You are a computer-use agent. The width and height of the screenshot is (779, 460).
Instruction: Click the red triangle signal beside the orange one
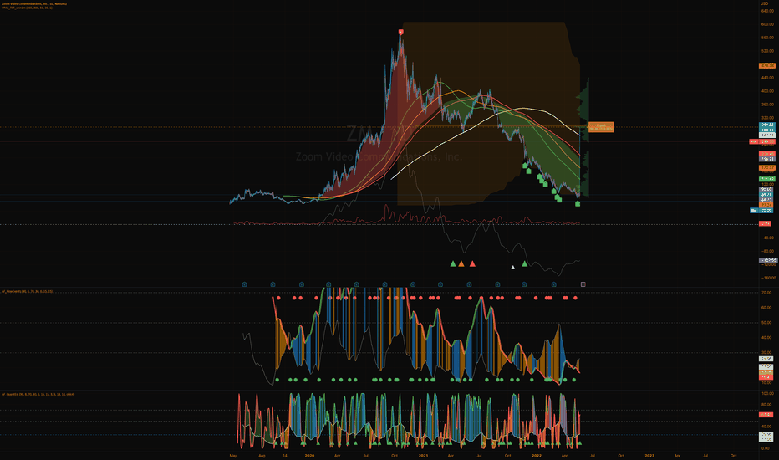[x=472, y=264]
